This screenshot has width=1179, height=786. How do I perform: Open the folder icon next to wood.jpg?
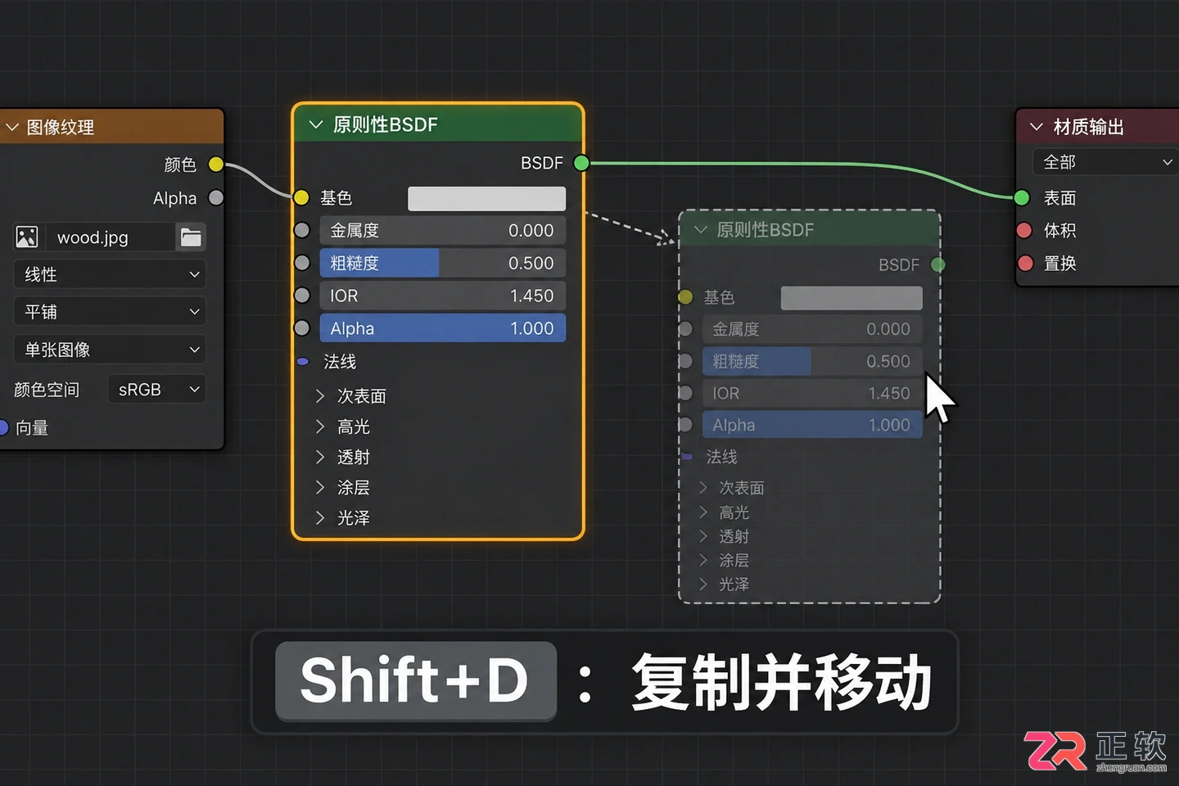point(191,237)
